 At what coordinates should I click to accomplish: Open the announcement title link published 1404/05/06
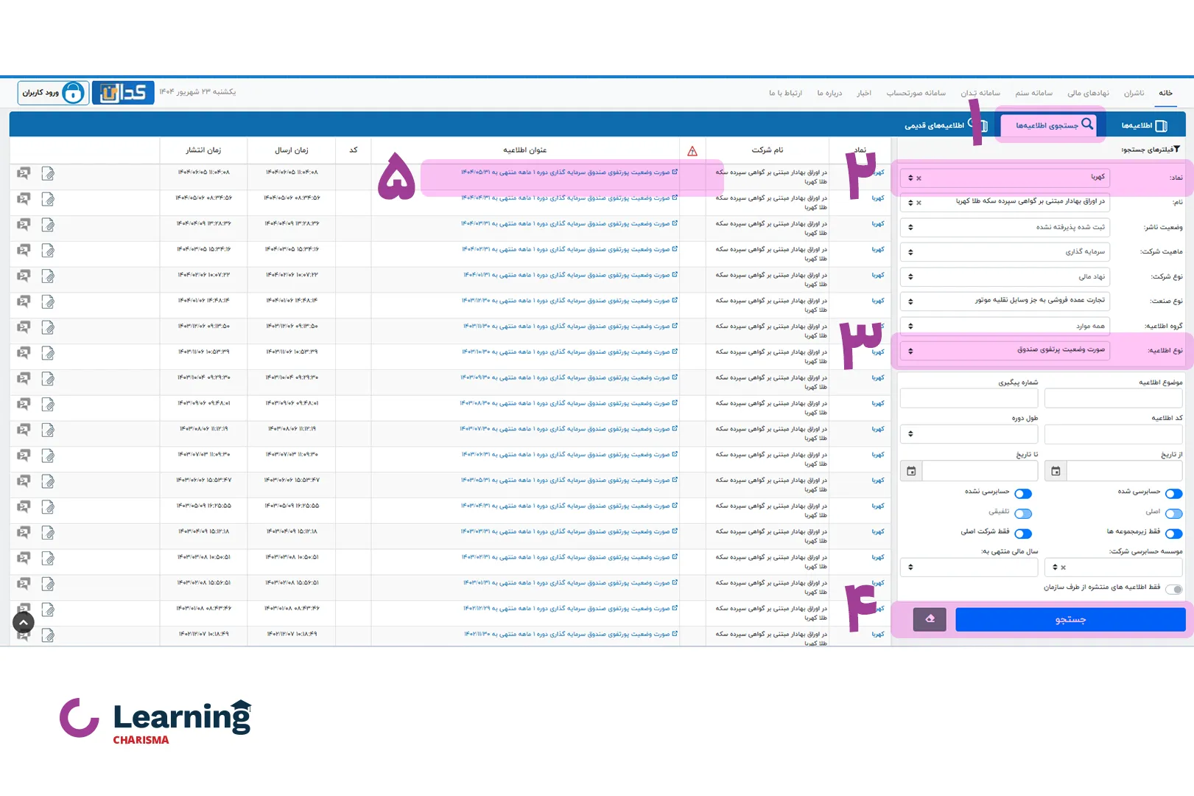point(569,198)
